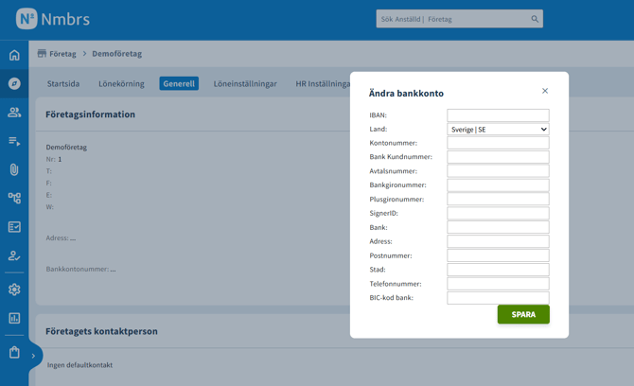Open the Land country dropdown
The width and height of the screenshot is (634, 386).
pyautogui.click(x=498, y=130)
